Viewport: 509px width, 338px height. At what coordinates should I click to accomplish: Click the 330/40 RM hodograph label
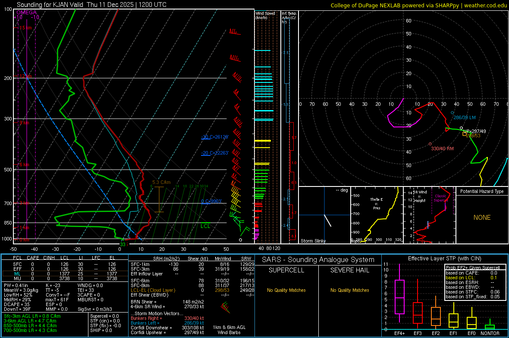[x=443, y=148]
